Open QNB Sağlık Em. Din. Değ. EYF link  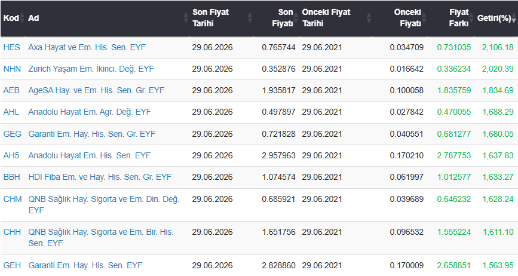[104, 205]
